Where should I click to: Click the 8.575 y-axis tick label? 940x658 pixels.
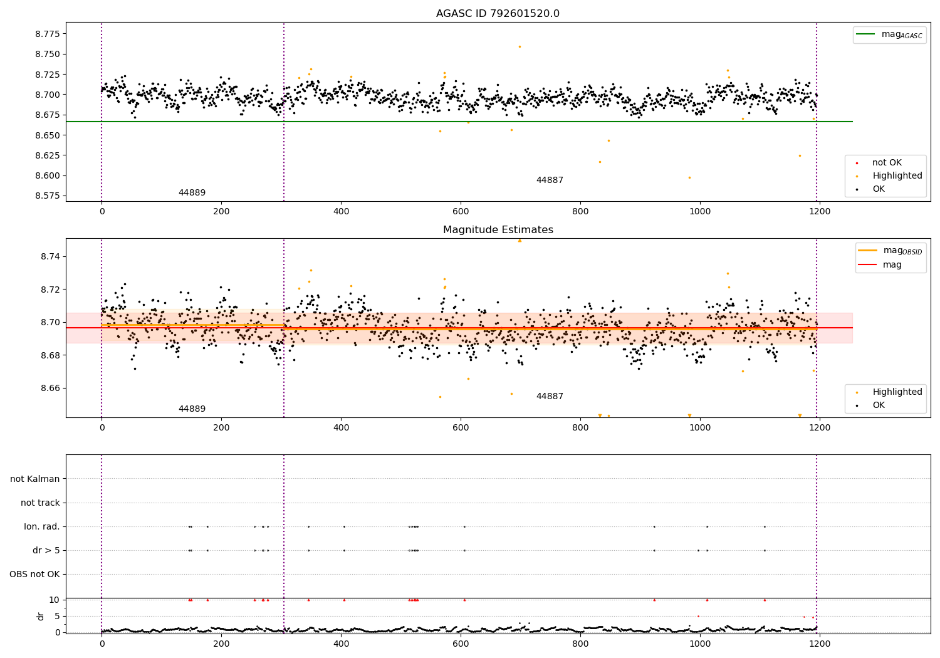click(x=48, y=196)
